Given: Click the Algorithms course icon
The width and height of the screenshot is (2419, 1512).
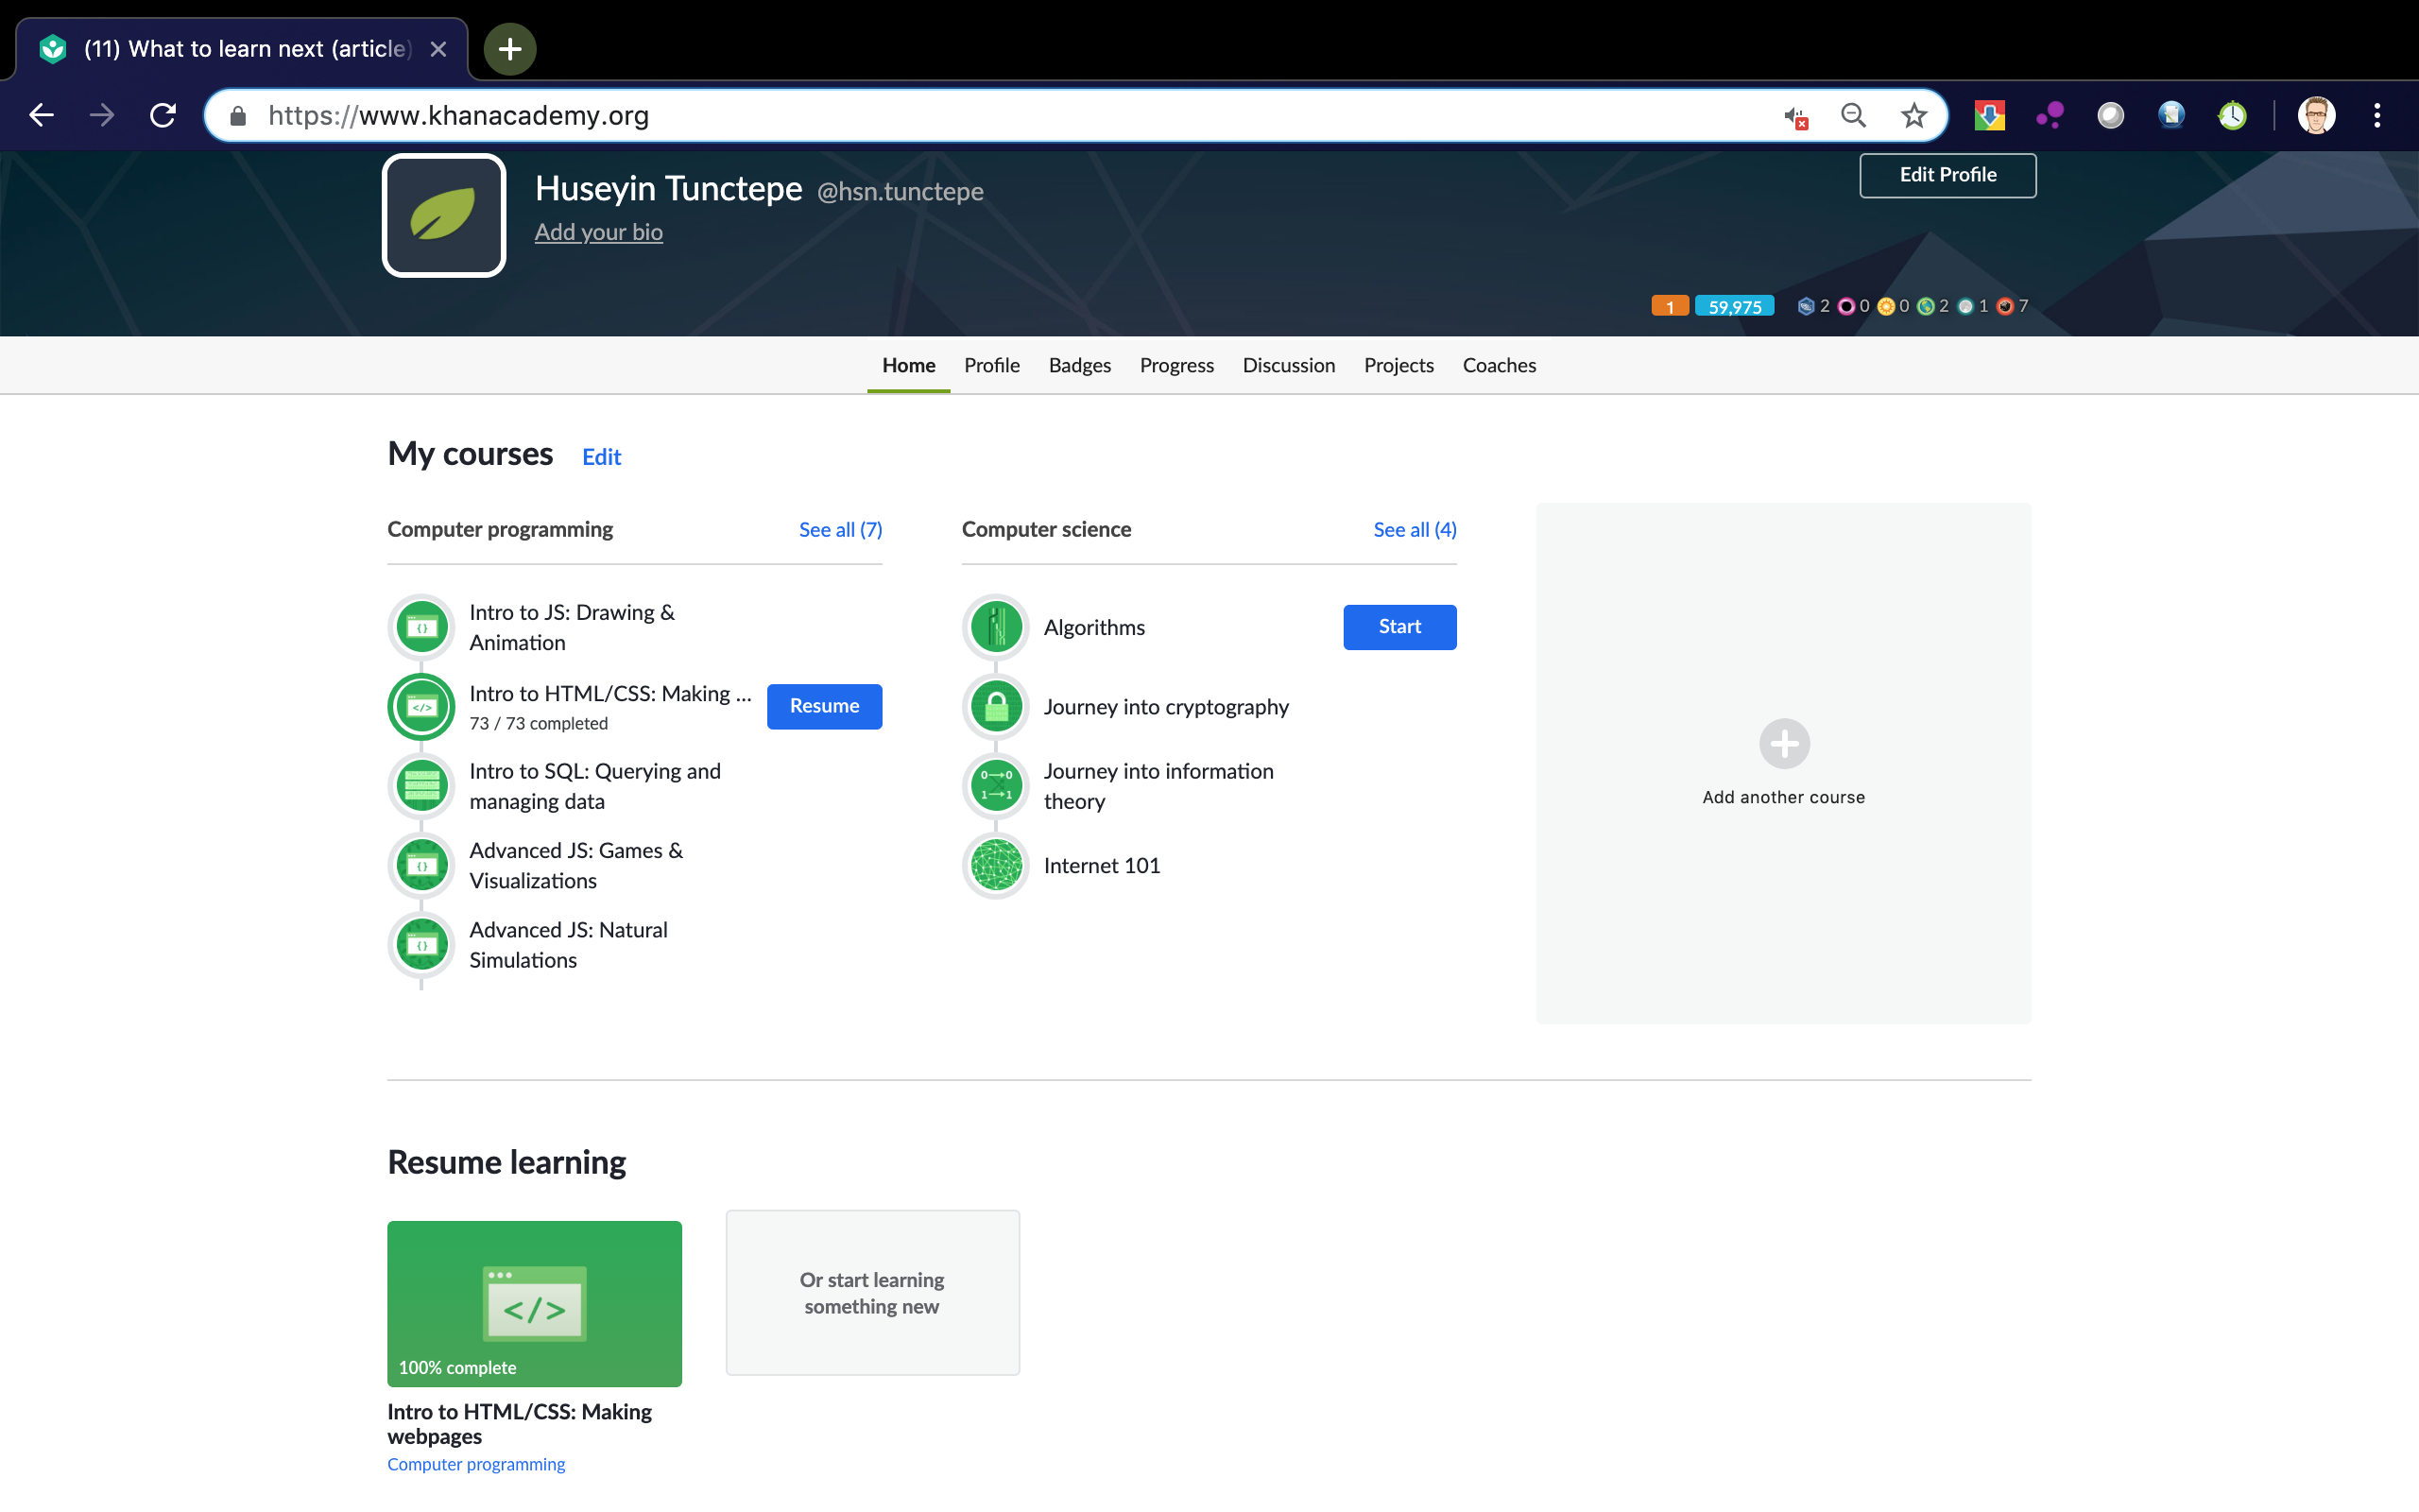Looking at the screenshot, I should [996, 627].
